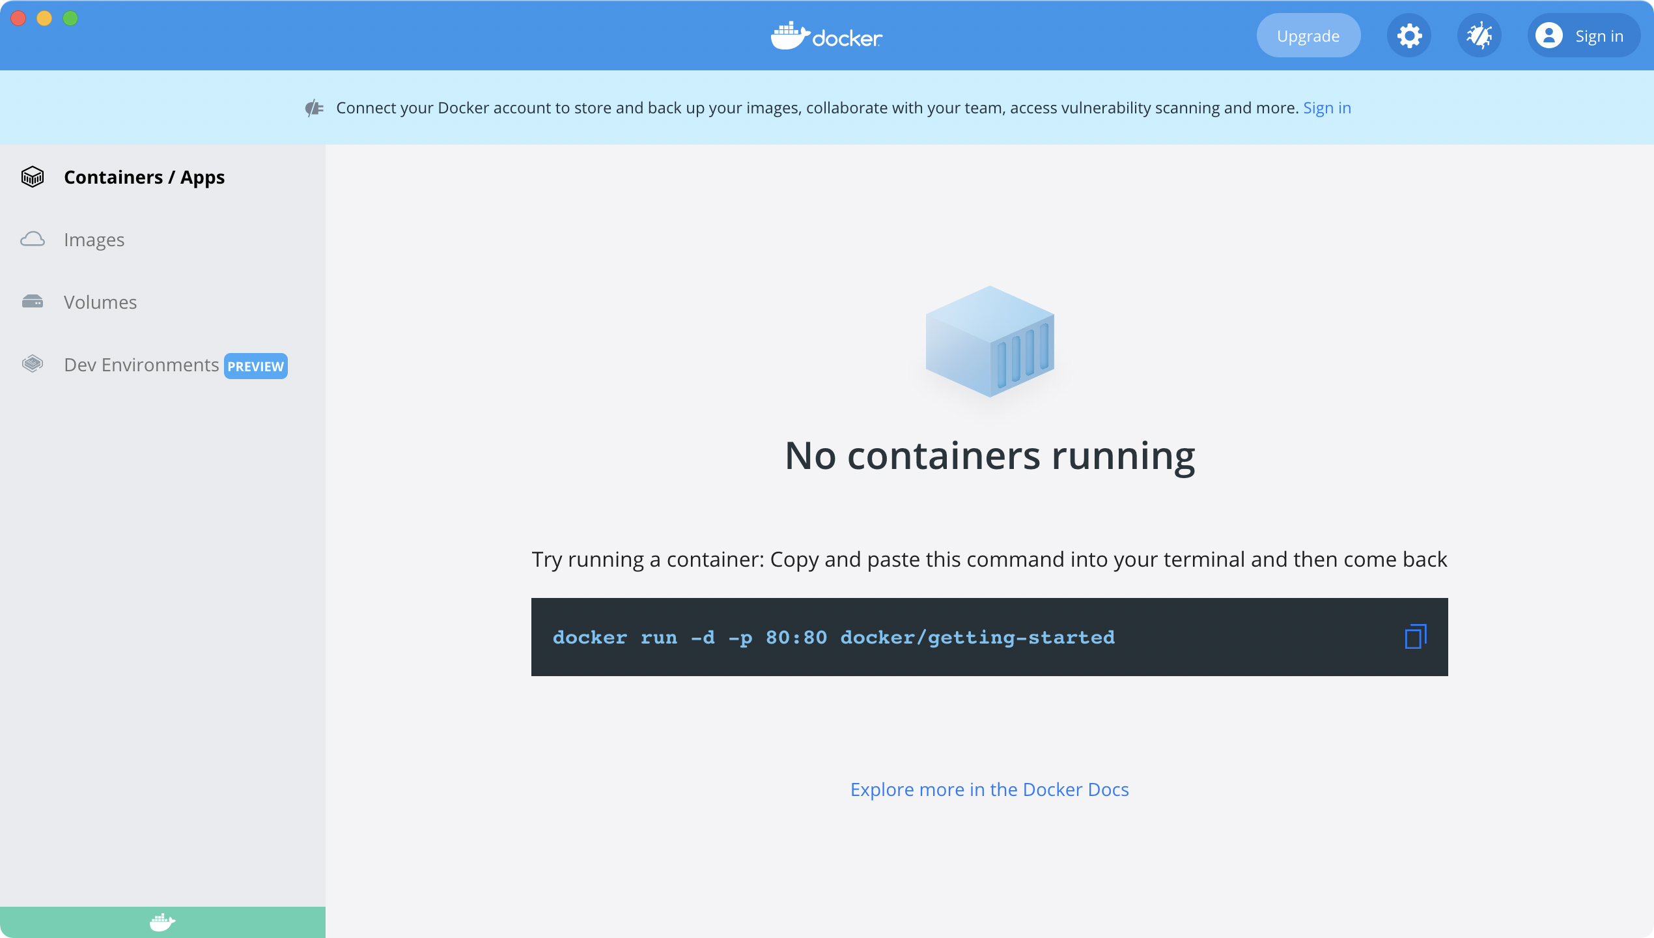Switch to the Images section

click(94, 240)
